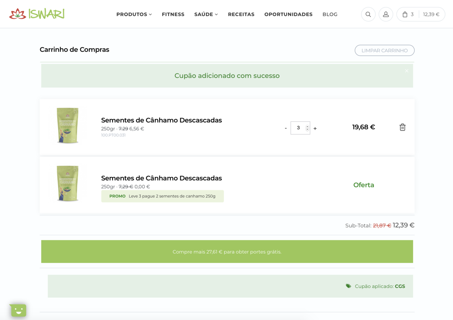
Task: Increase quantity with the plus control
Action: click(315, 128)
